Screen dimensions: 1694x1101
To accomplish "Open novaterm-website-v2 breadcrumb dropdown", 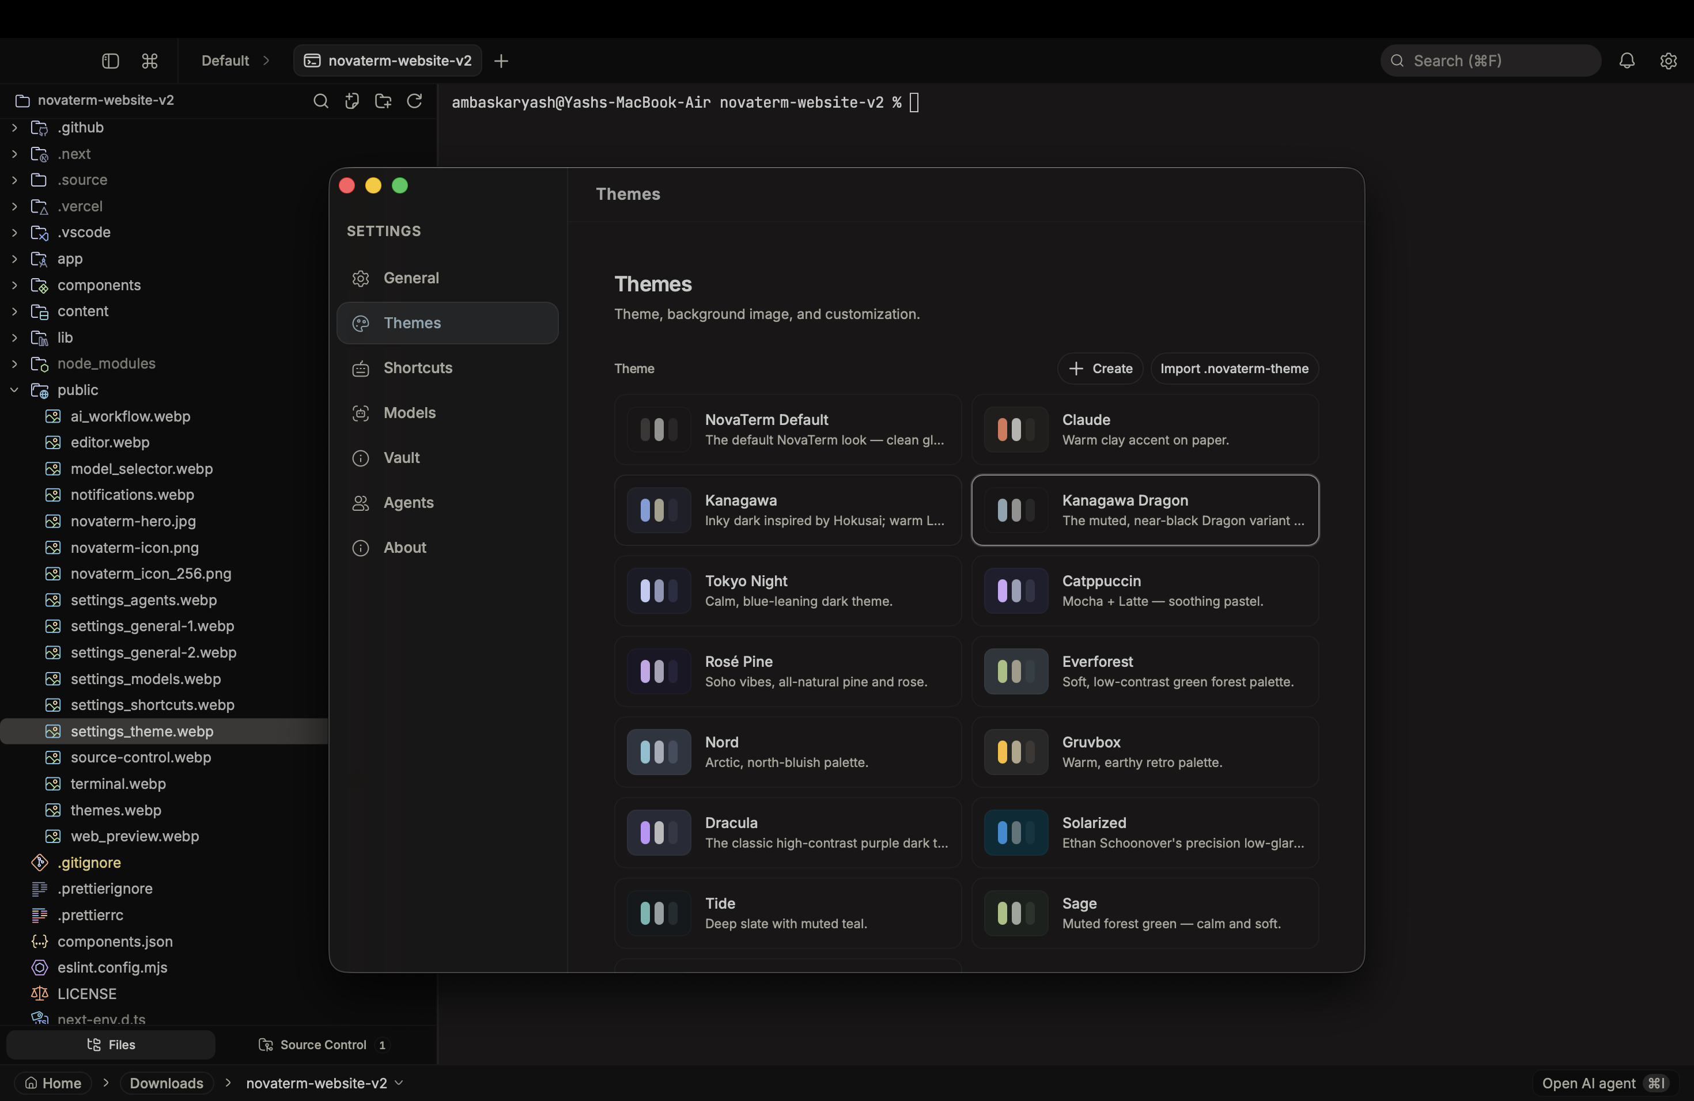I will point(399,1083).
